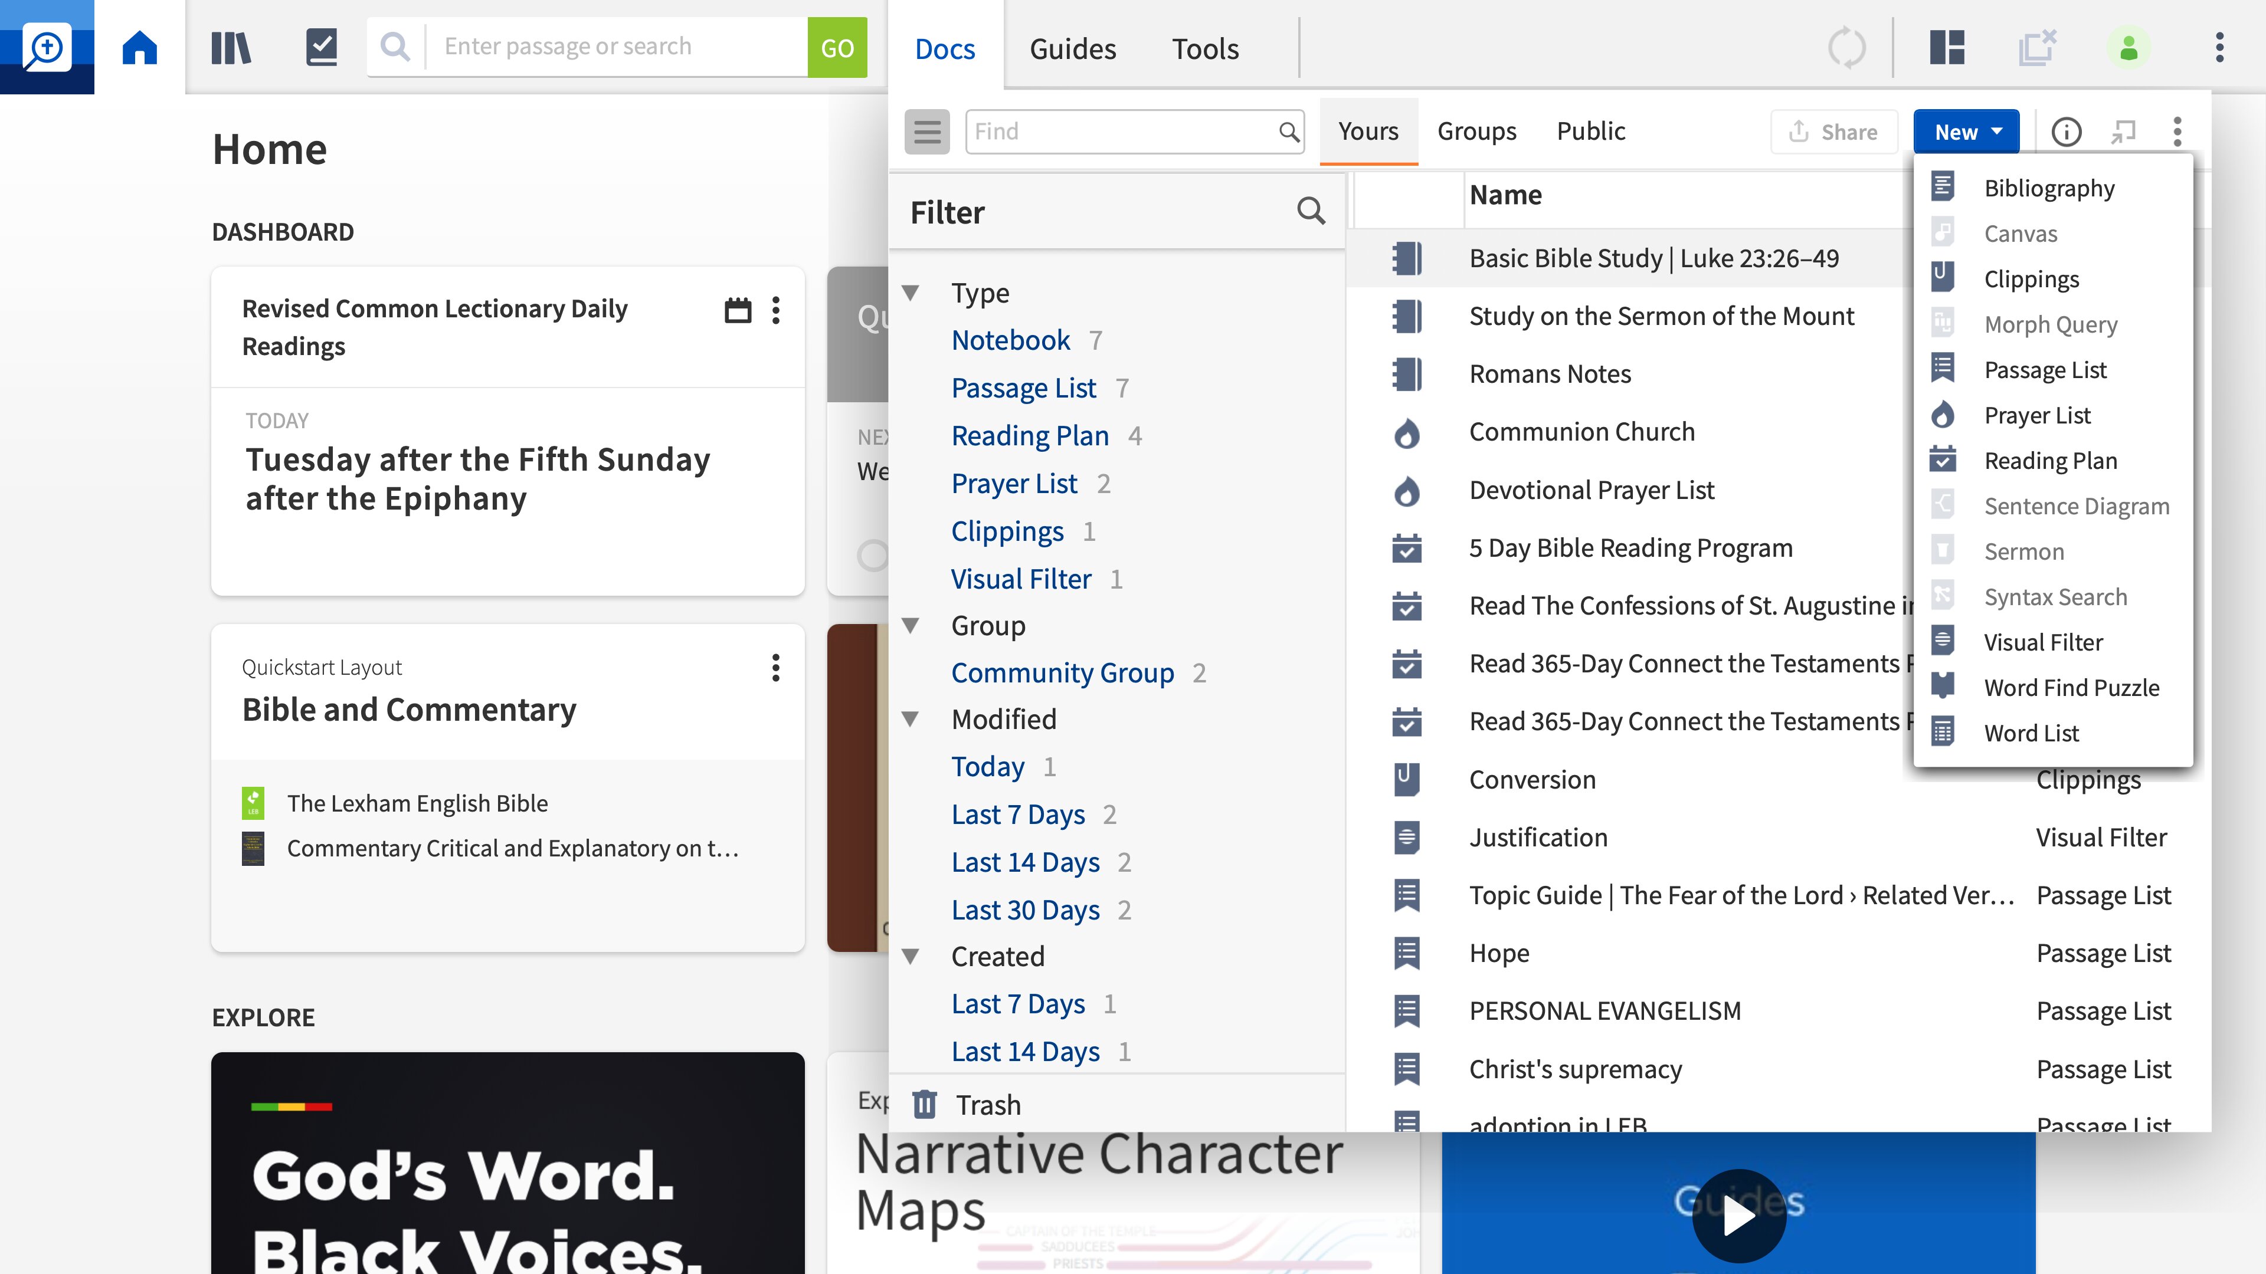Image resolution: width=2266 pixels, height=1274 pixels.
Task: Choose Visual Filter from New menu
Action: tap(2053, 642)
